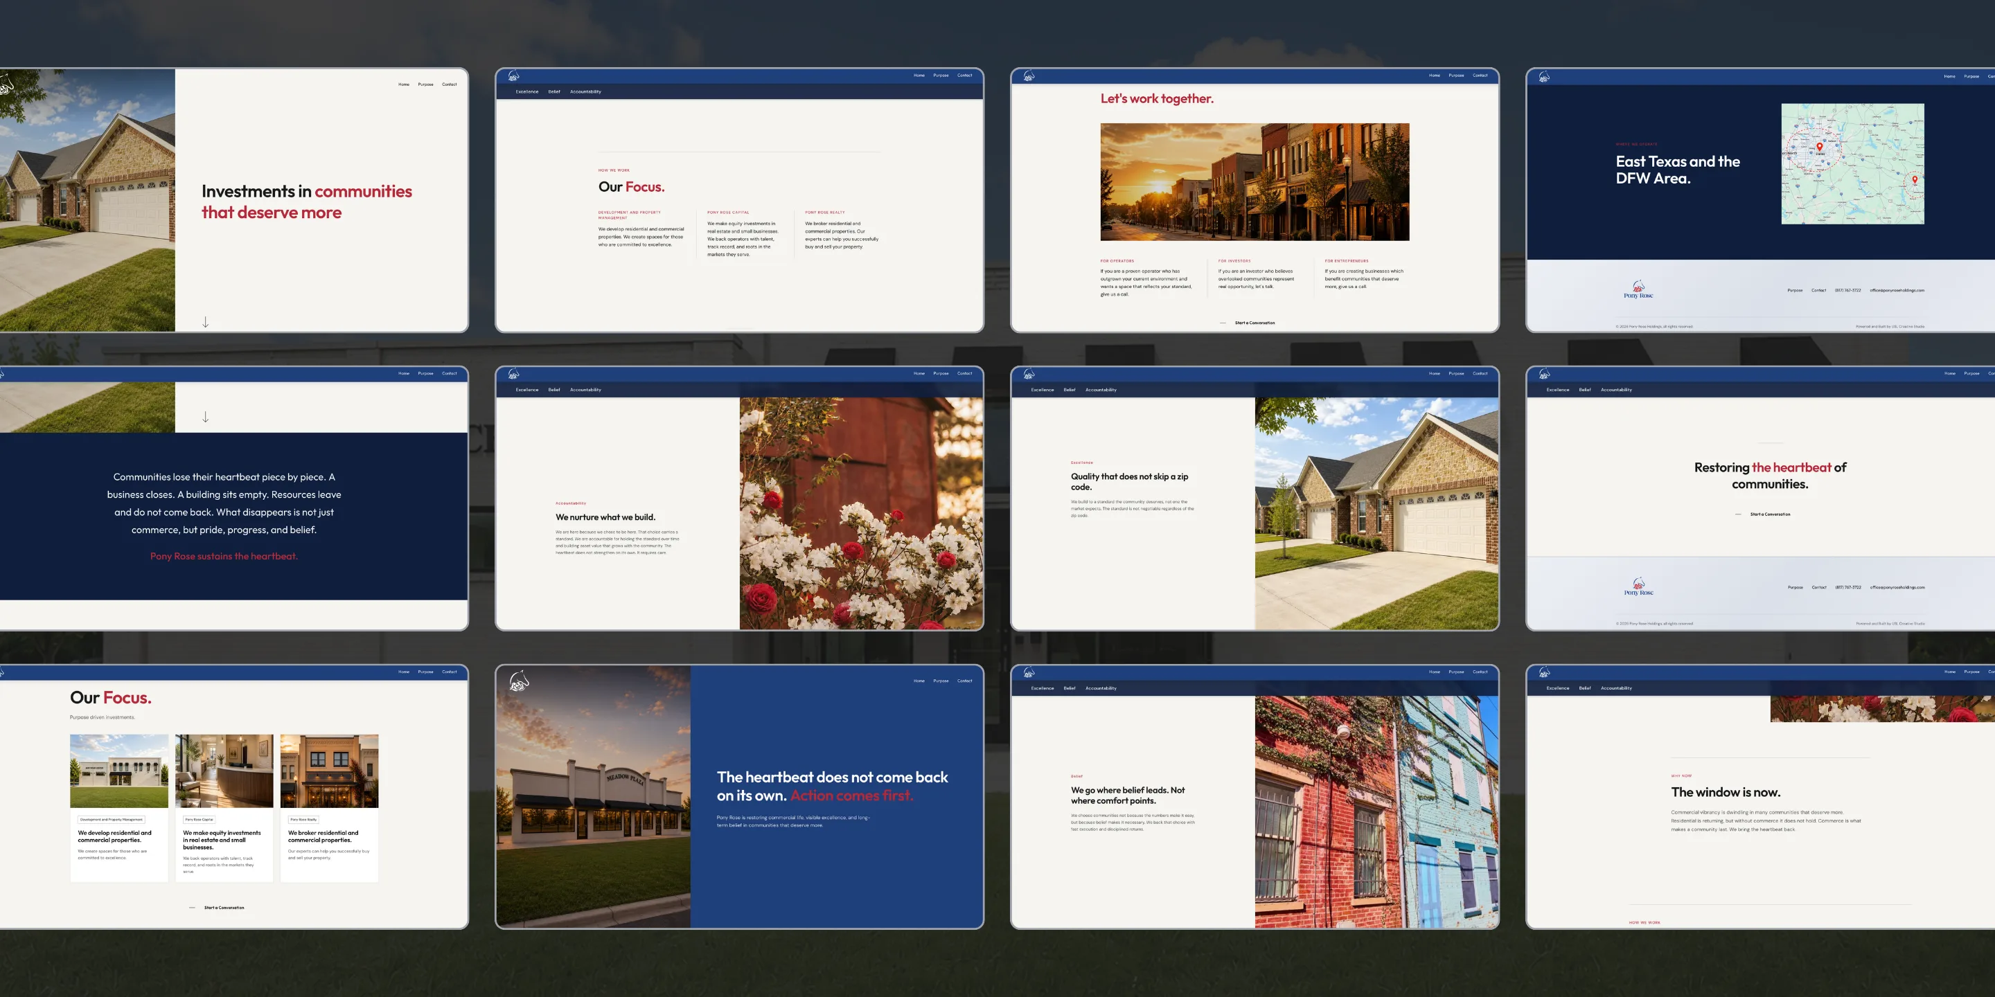1995x997 pixels.
Task: Click The window is now heading
Action: [x=1726, y=792]
